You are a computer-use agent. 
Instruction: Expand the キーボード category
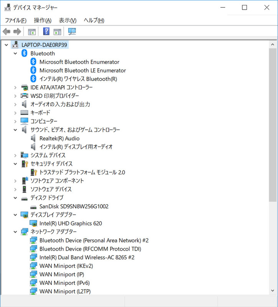point(15,113)
